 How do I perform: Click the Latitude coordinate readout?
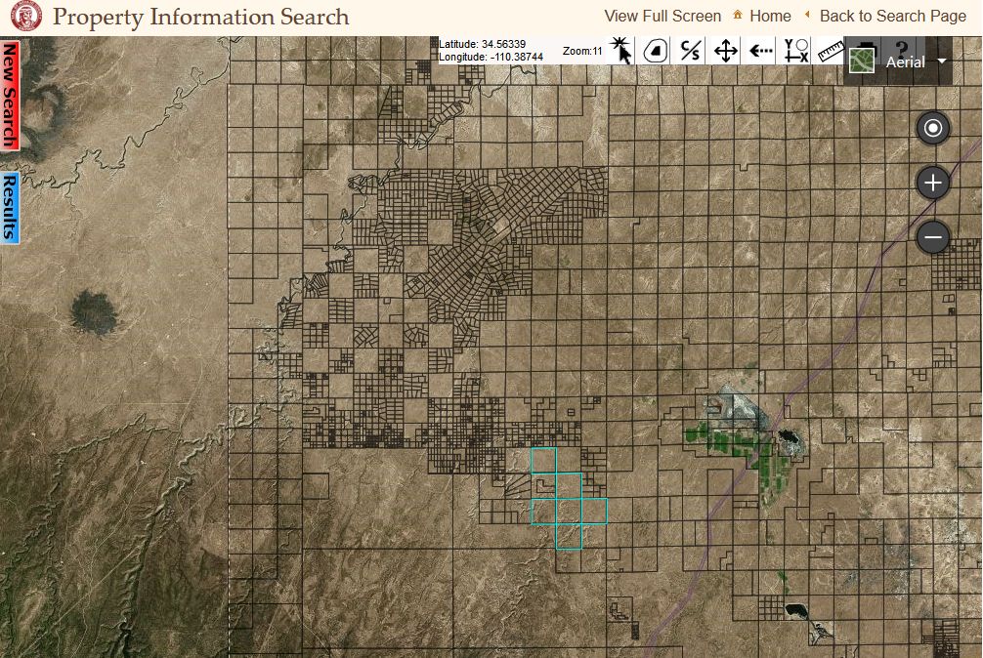482,44
